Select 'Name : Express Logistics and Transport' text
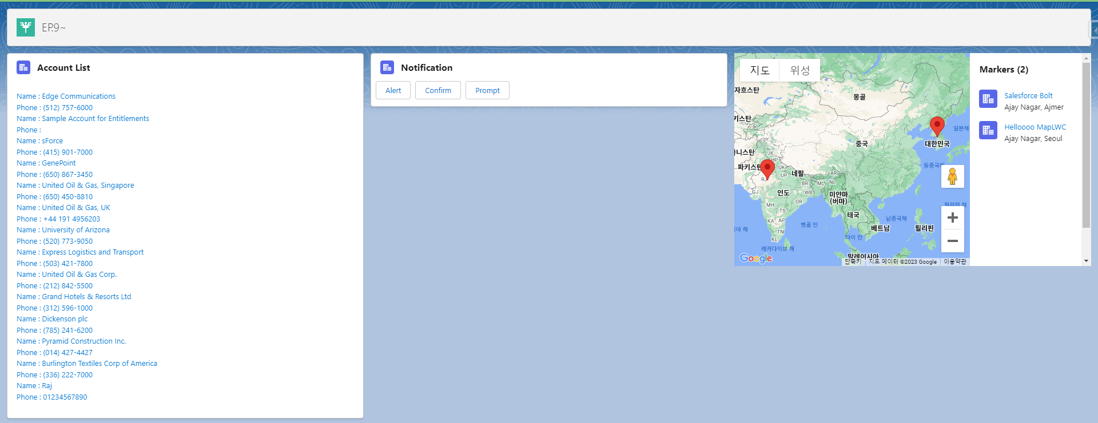The image size is (1098, 423). (x=80, y=252)
